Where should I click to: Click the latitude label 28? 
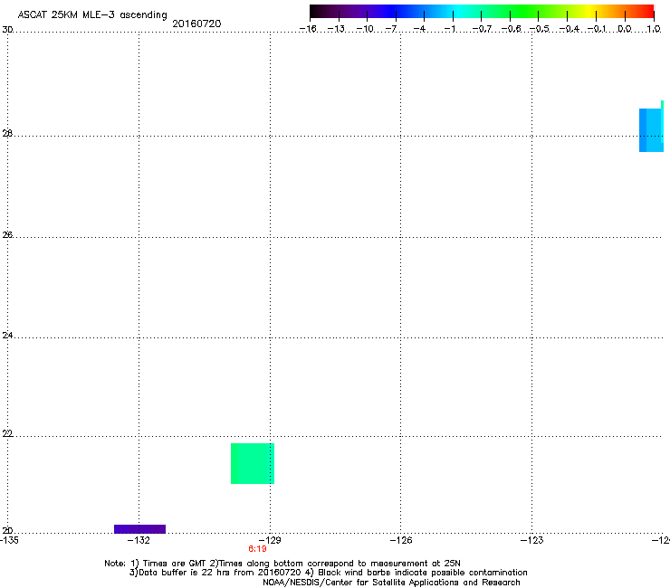pyautogui.click(x=7, y=134)
